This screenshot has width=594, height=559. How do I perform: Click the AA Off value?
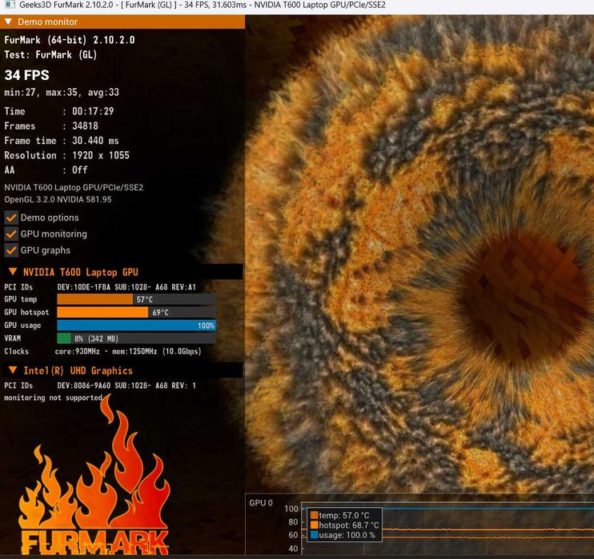[80, 170]
